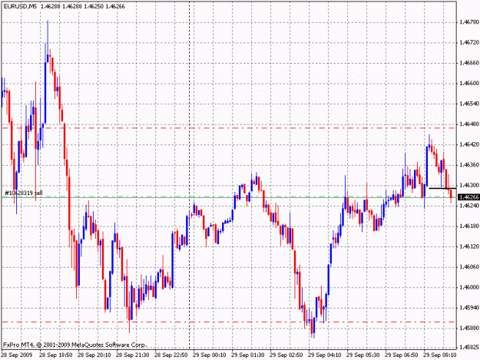Screen dimensions: 480x360
Task: Click the 29 Sep 00:10 time label
Action: pos(210,355)
